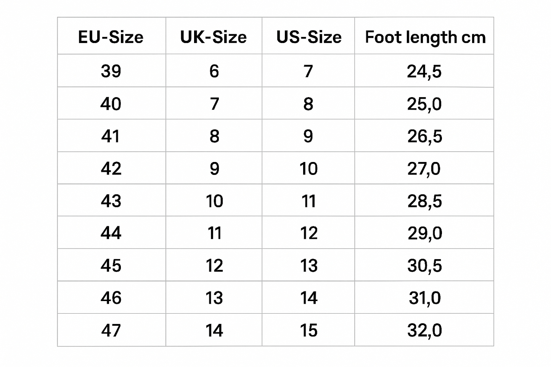Click the EU size 44 cell
This screenshot has width=551, height=367.
pyautogui.click(x=111, y=233)
